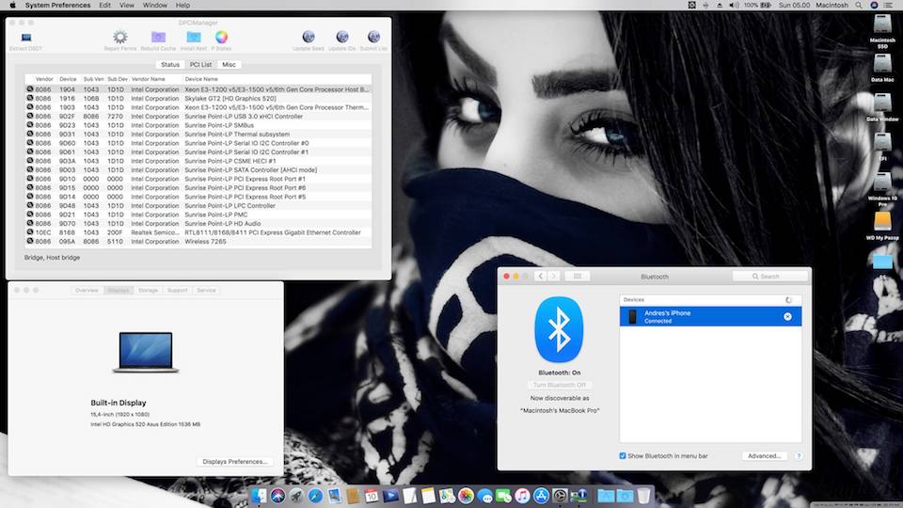Run Repair Perms gear icon
The height and width of the screenshot is (508, 903).
[119, 38]
